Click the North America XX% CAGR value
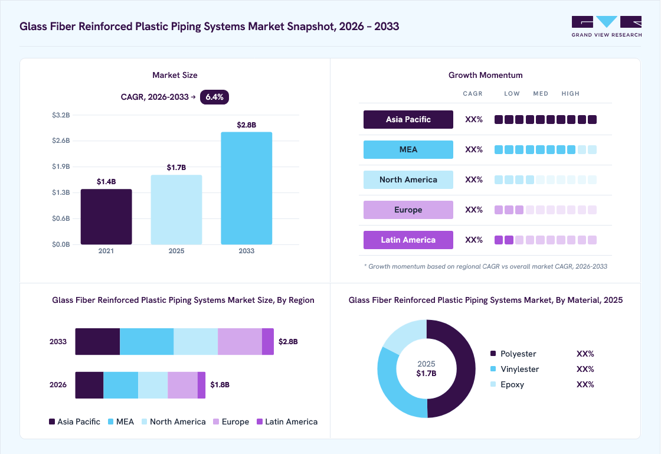This screenshot has width=661, height=454. (x=474, y=179)
